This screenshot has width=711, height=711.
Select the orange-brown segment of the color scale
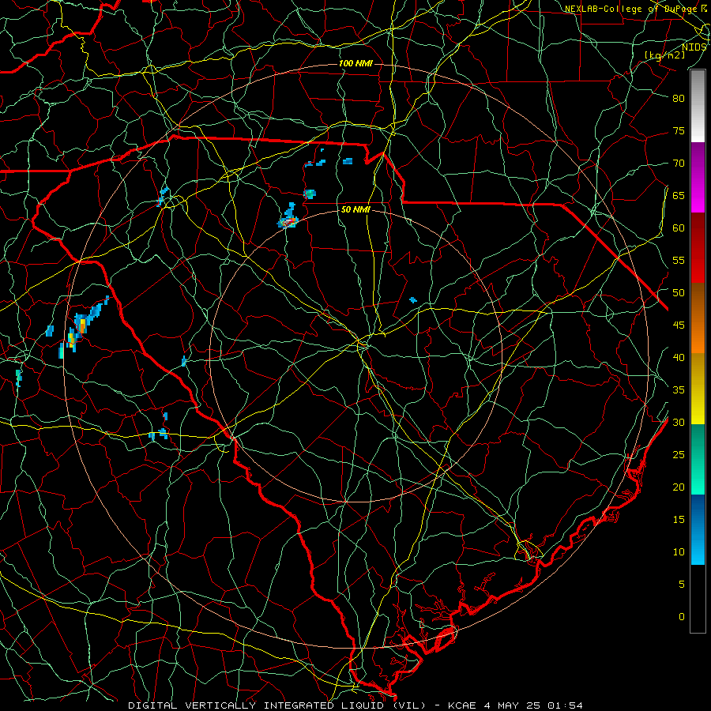click(698, 318)
